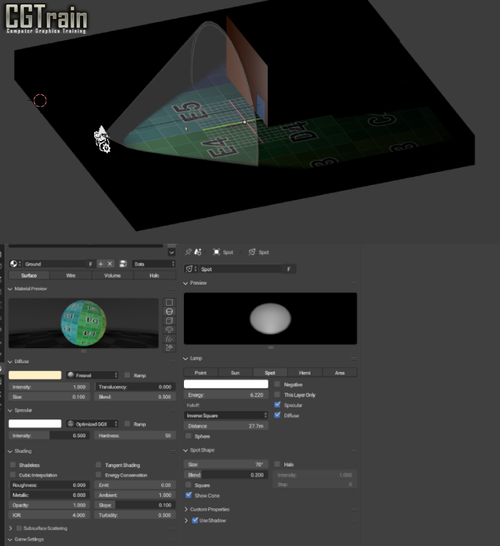The width and height of the screenshot is (500, 546).
Task: Unlink the Ground material with the X icon
Action: click(x=110, y=264)
